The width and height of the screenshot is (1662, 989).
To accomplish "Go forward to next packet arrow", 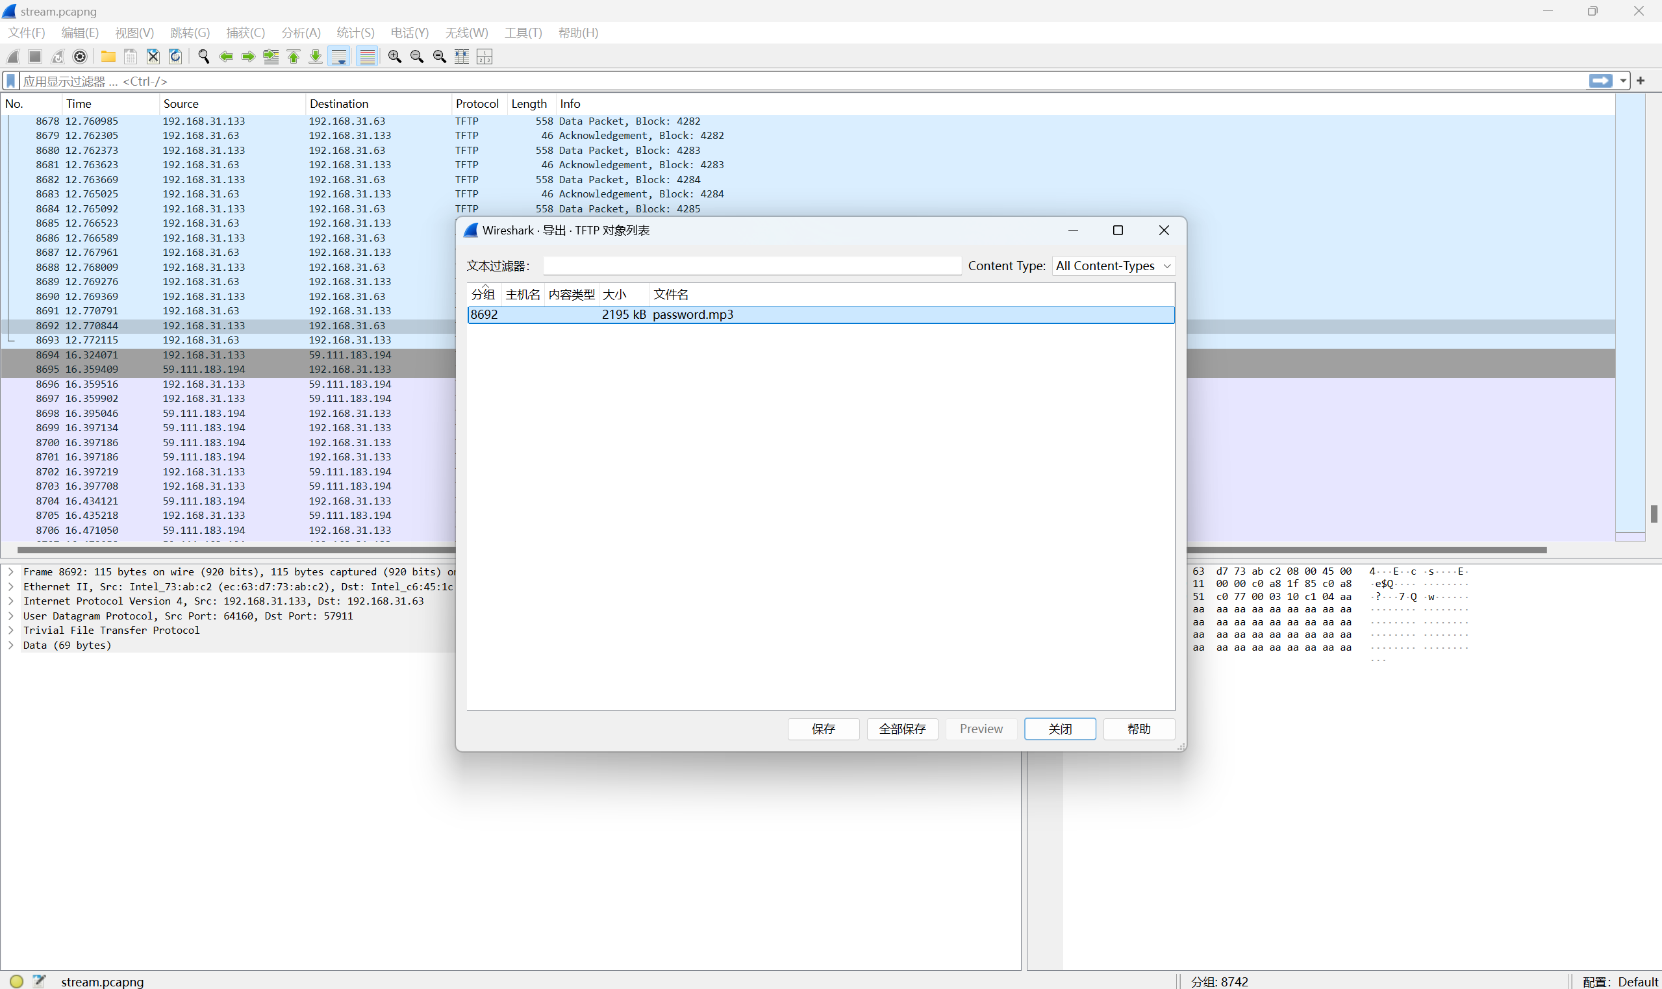I will [249, 56].
